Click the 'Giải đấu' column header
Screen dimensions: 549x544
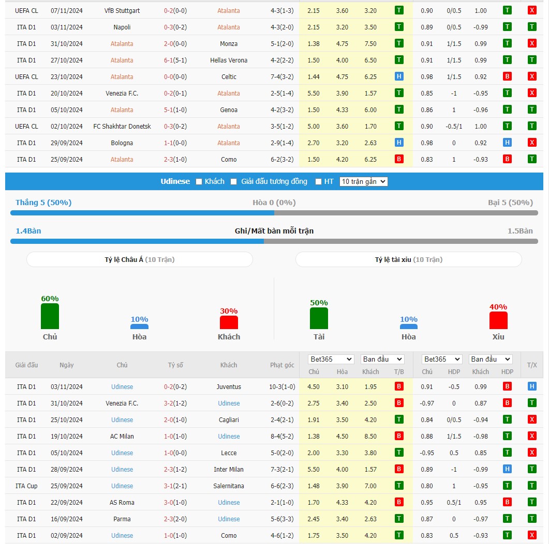coord(26,365)
